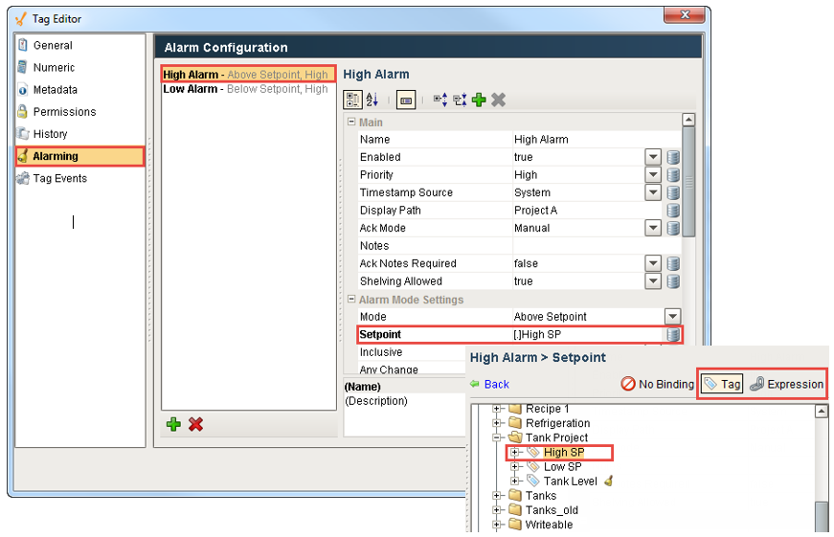834x537 pixels.
Task: Select the Tag binding type
Action: click(722, 384)
